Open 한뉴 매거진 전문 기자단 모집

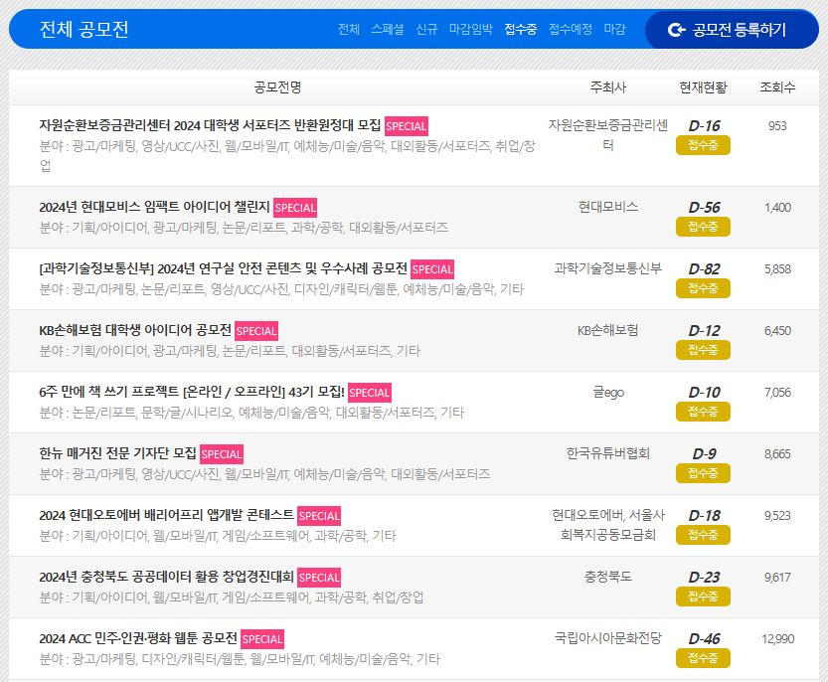pyautogui.click(x=117, y=453)
